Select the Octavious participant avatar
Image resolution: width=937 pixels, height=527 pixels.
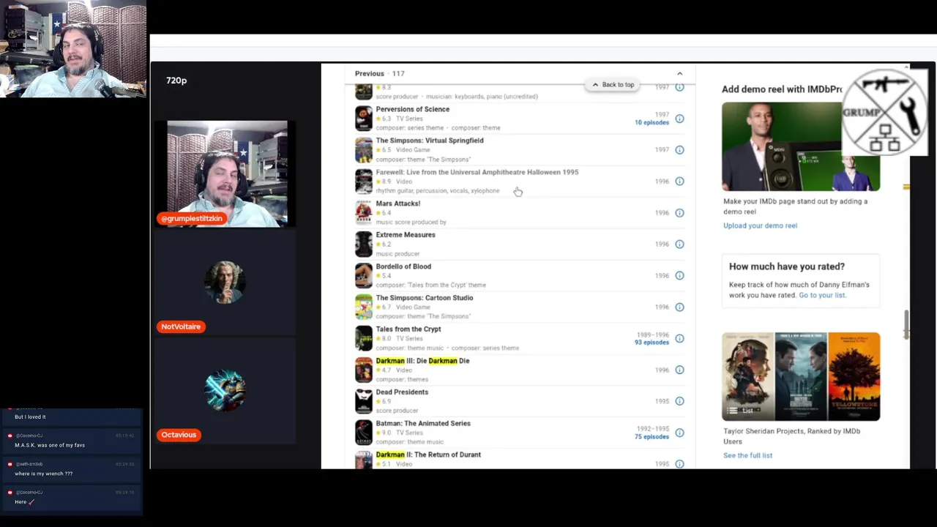coord(225,390)
